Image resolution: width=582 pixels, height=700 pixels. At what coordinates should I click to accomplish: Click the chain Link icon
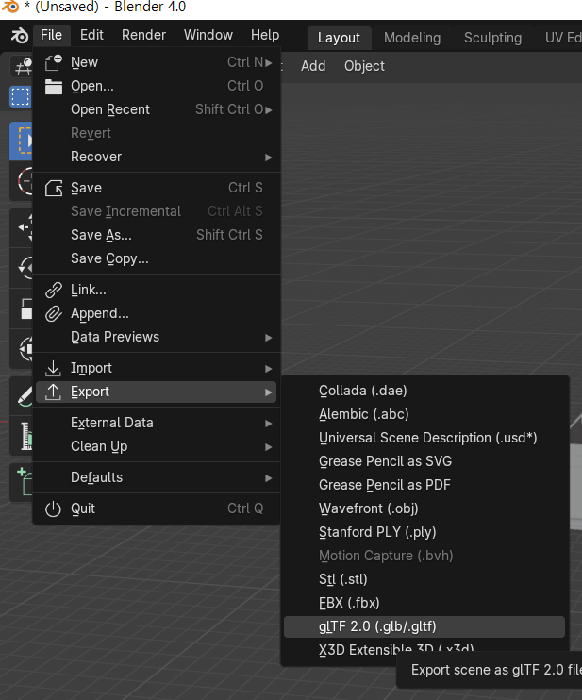(54, 291)
